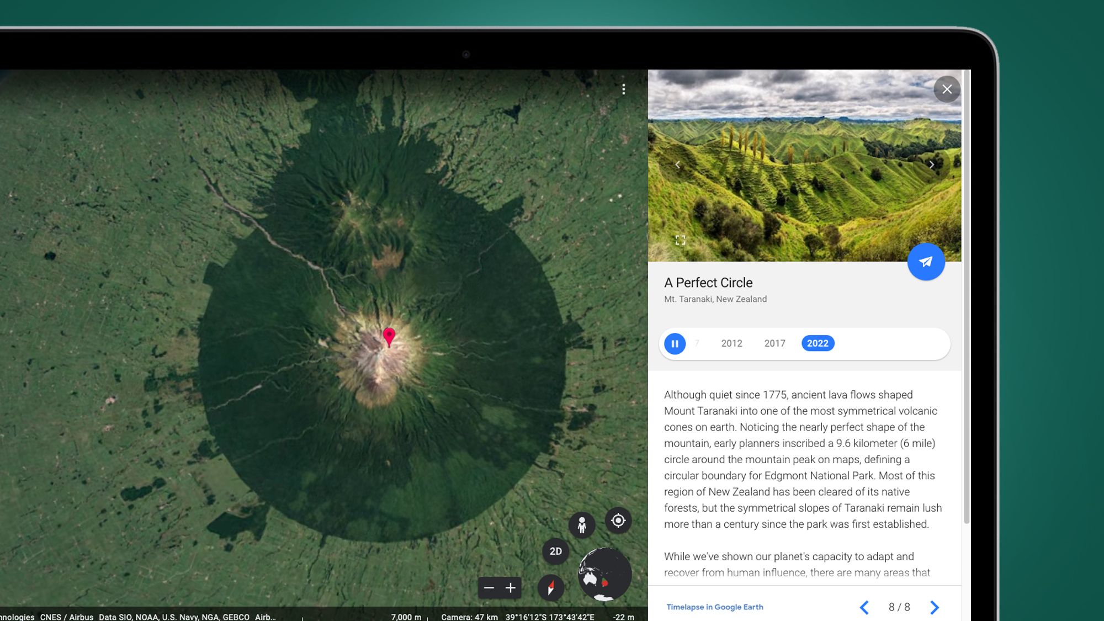Show the previous carousel photo
Viewport: 1104px width, 621px height.
pyautogui.click(x=677, y=164)
